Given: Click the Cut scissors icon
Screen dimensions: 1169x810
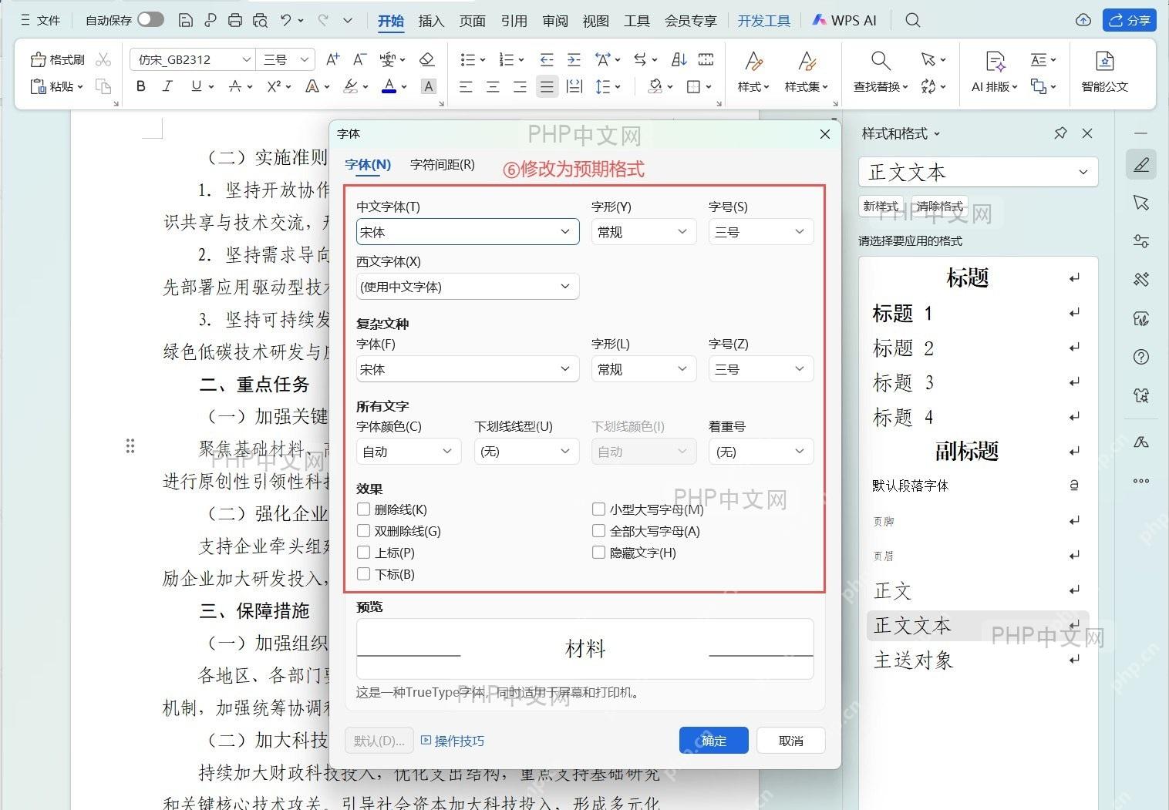Looking at the screenshot, I should 104,59.
